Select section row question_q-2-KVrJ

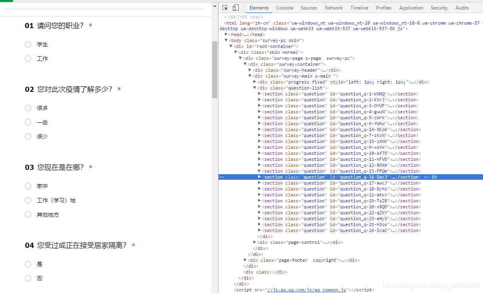(340, 100)
